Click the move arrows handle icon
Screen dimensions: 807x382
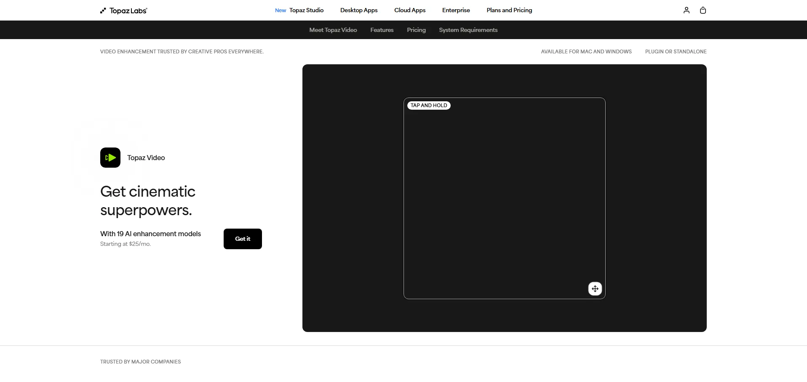point(595,289)
